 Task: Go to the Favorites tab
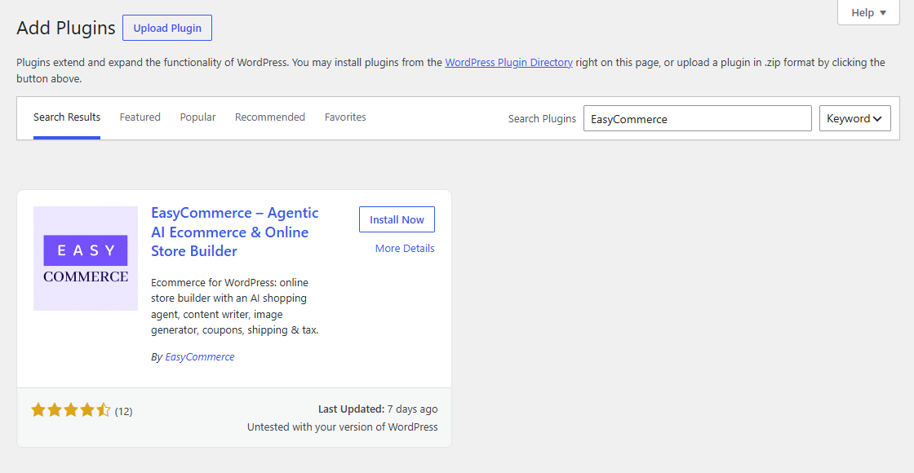[345, 117]
